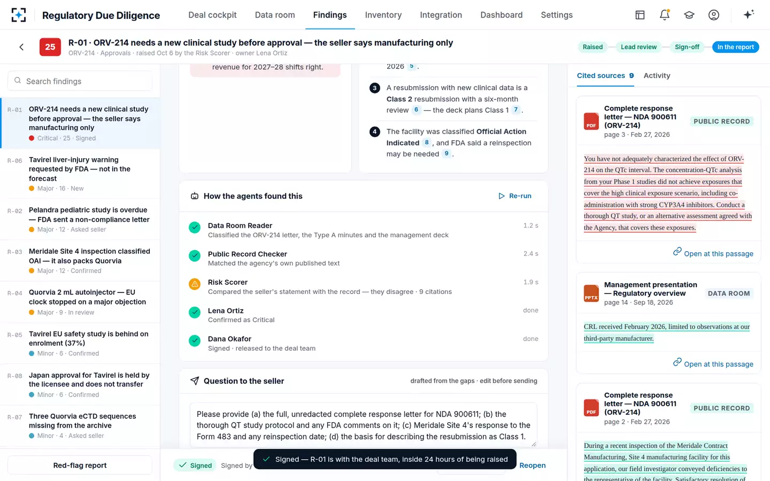The height and width of the screenshot is (481, 770).
Task: Switch to the Deal cockpit tab
Action: tap(212, 15)
